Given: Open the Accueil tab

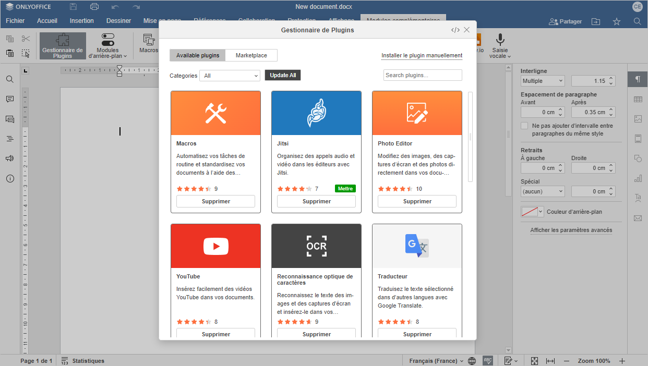Looking at the screenshot, I should 47,21.
